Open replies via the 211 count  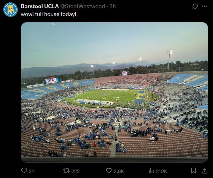32,171
